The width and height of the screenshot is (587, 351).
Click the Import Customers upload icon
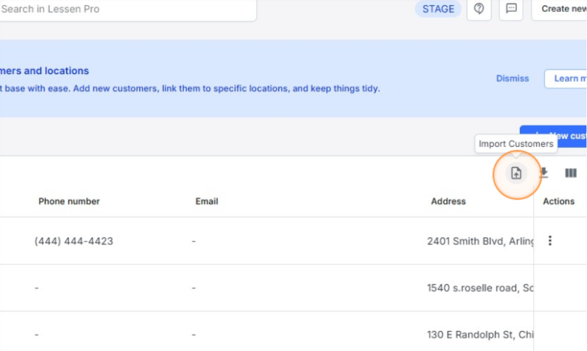click(516, 173)
